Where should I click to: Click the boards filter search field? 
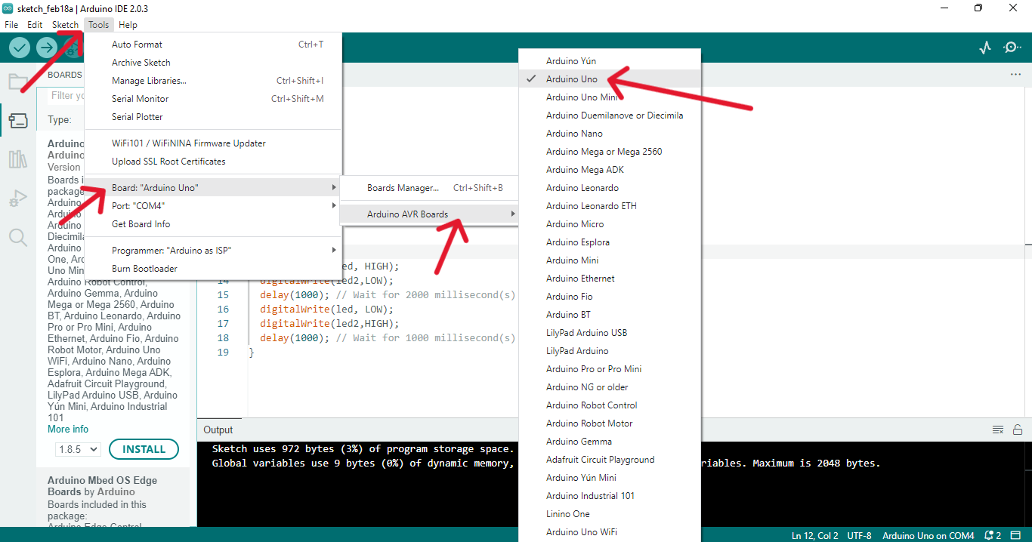[x=66, y=96]
